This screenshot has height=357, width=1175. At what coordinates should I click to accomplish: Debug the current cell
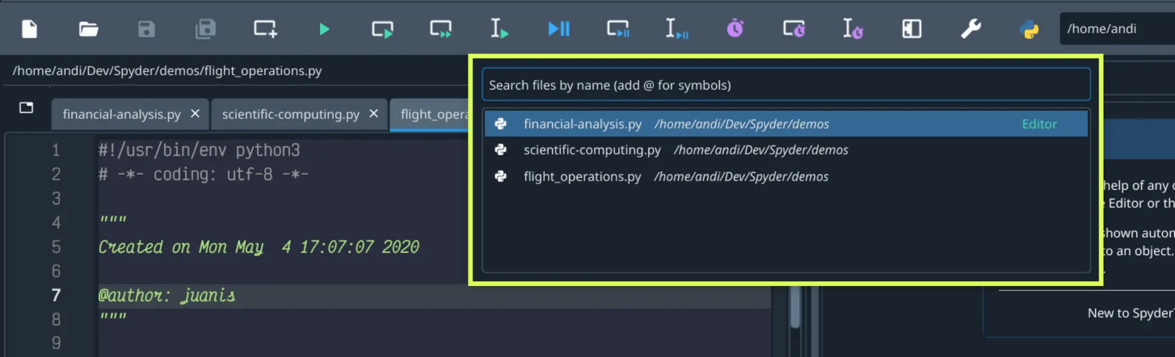tap(617, 28)
